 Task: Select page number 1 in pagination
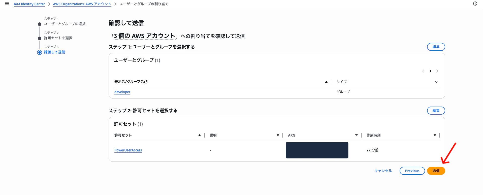430,71
